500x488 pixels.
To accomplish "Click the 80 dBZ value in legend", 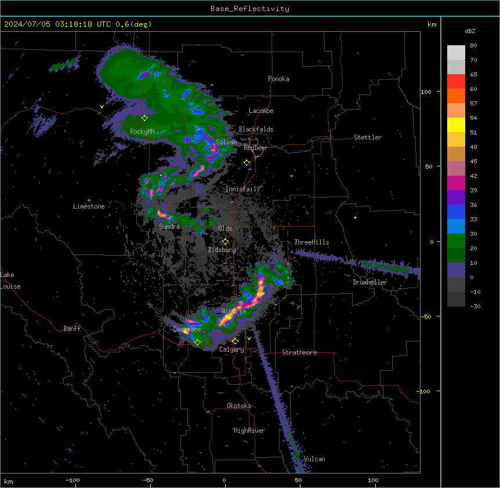I will pyautogui.click(x=473, y=46).
